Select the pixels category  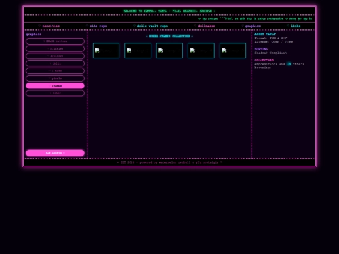(55, 78)
